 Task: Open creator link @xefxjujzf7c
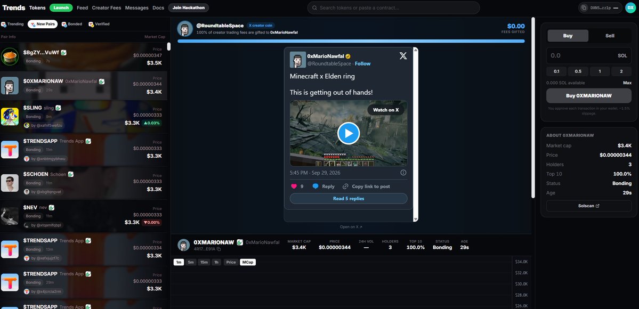point(43,258)
